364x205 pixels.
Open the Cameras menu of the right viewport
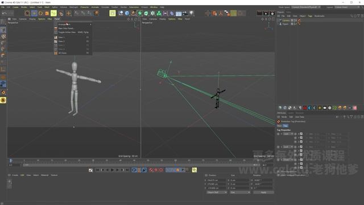[x=153, y=19]
